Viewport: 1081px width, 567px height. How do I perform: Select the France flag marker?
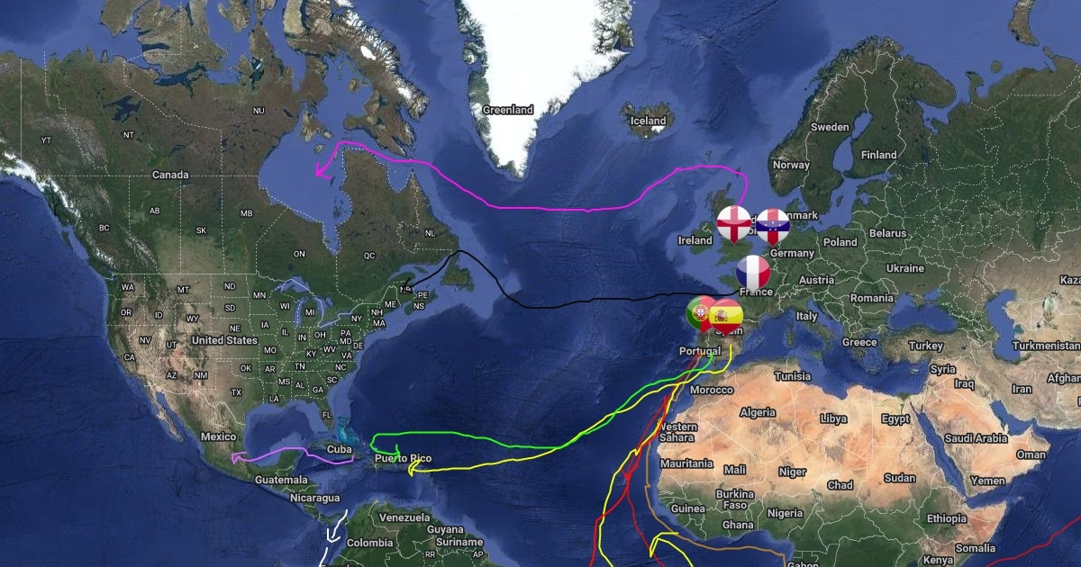tap(753, 272)
